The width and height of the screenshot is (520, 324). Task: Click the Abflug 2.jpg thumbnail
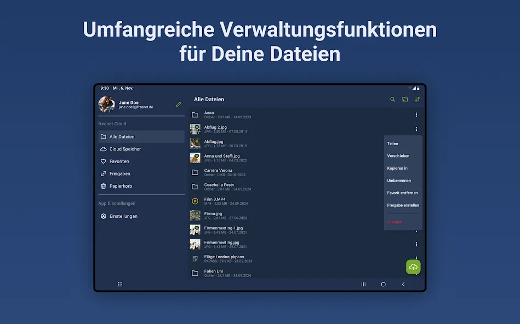[195, 129]
